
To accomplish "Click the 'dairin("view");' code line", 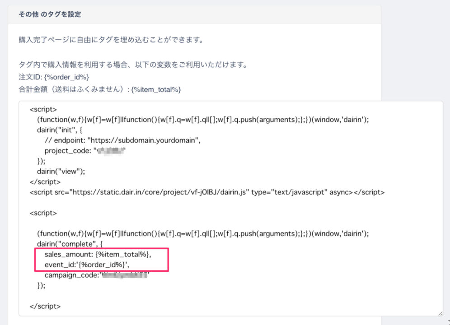I will pyautogui.click(x=61, y=171).
